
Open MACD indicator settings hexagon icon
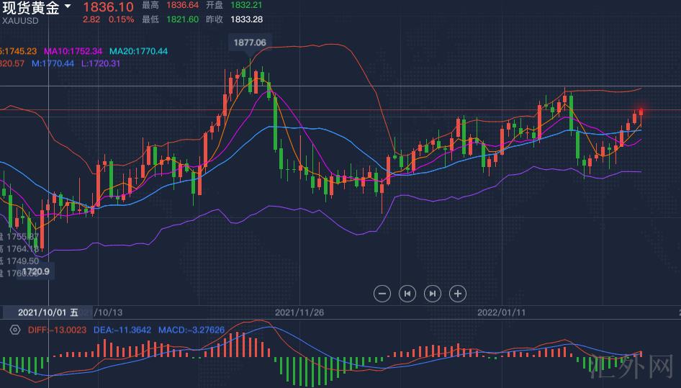coord(14,330)
